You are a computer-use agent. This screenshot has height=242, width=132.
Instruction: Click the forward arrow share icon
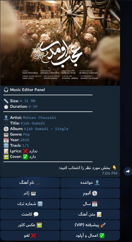click(128, 171)
